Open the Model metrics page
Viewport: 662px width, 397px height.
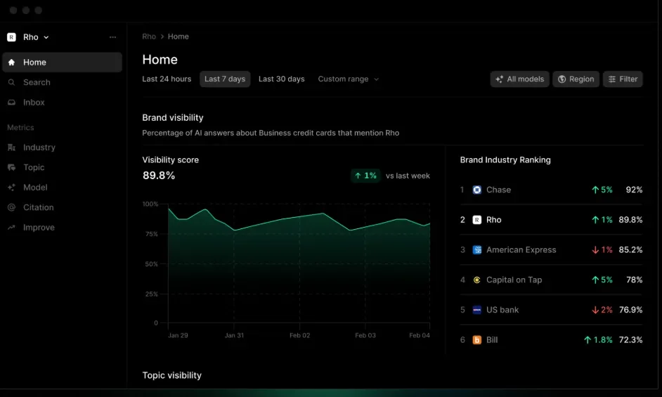pos(62,187)
